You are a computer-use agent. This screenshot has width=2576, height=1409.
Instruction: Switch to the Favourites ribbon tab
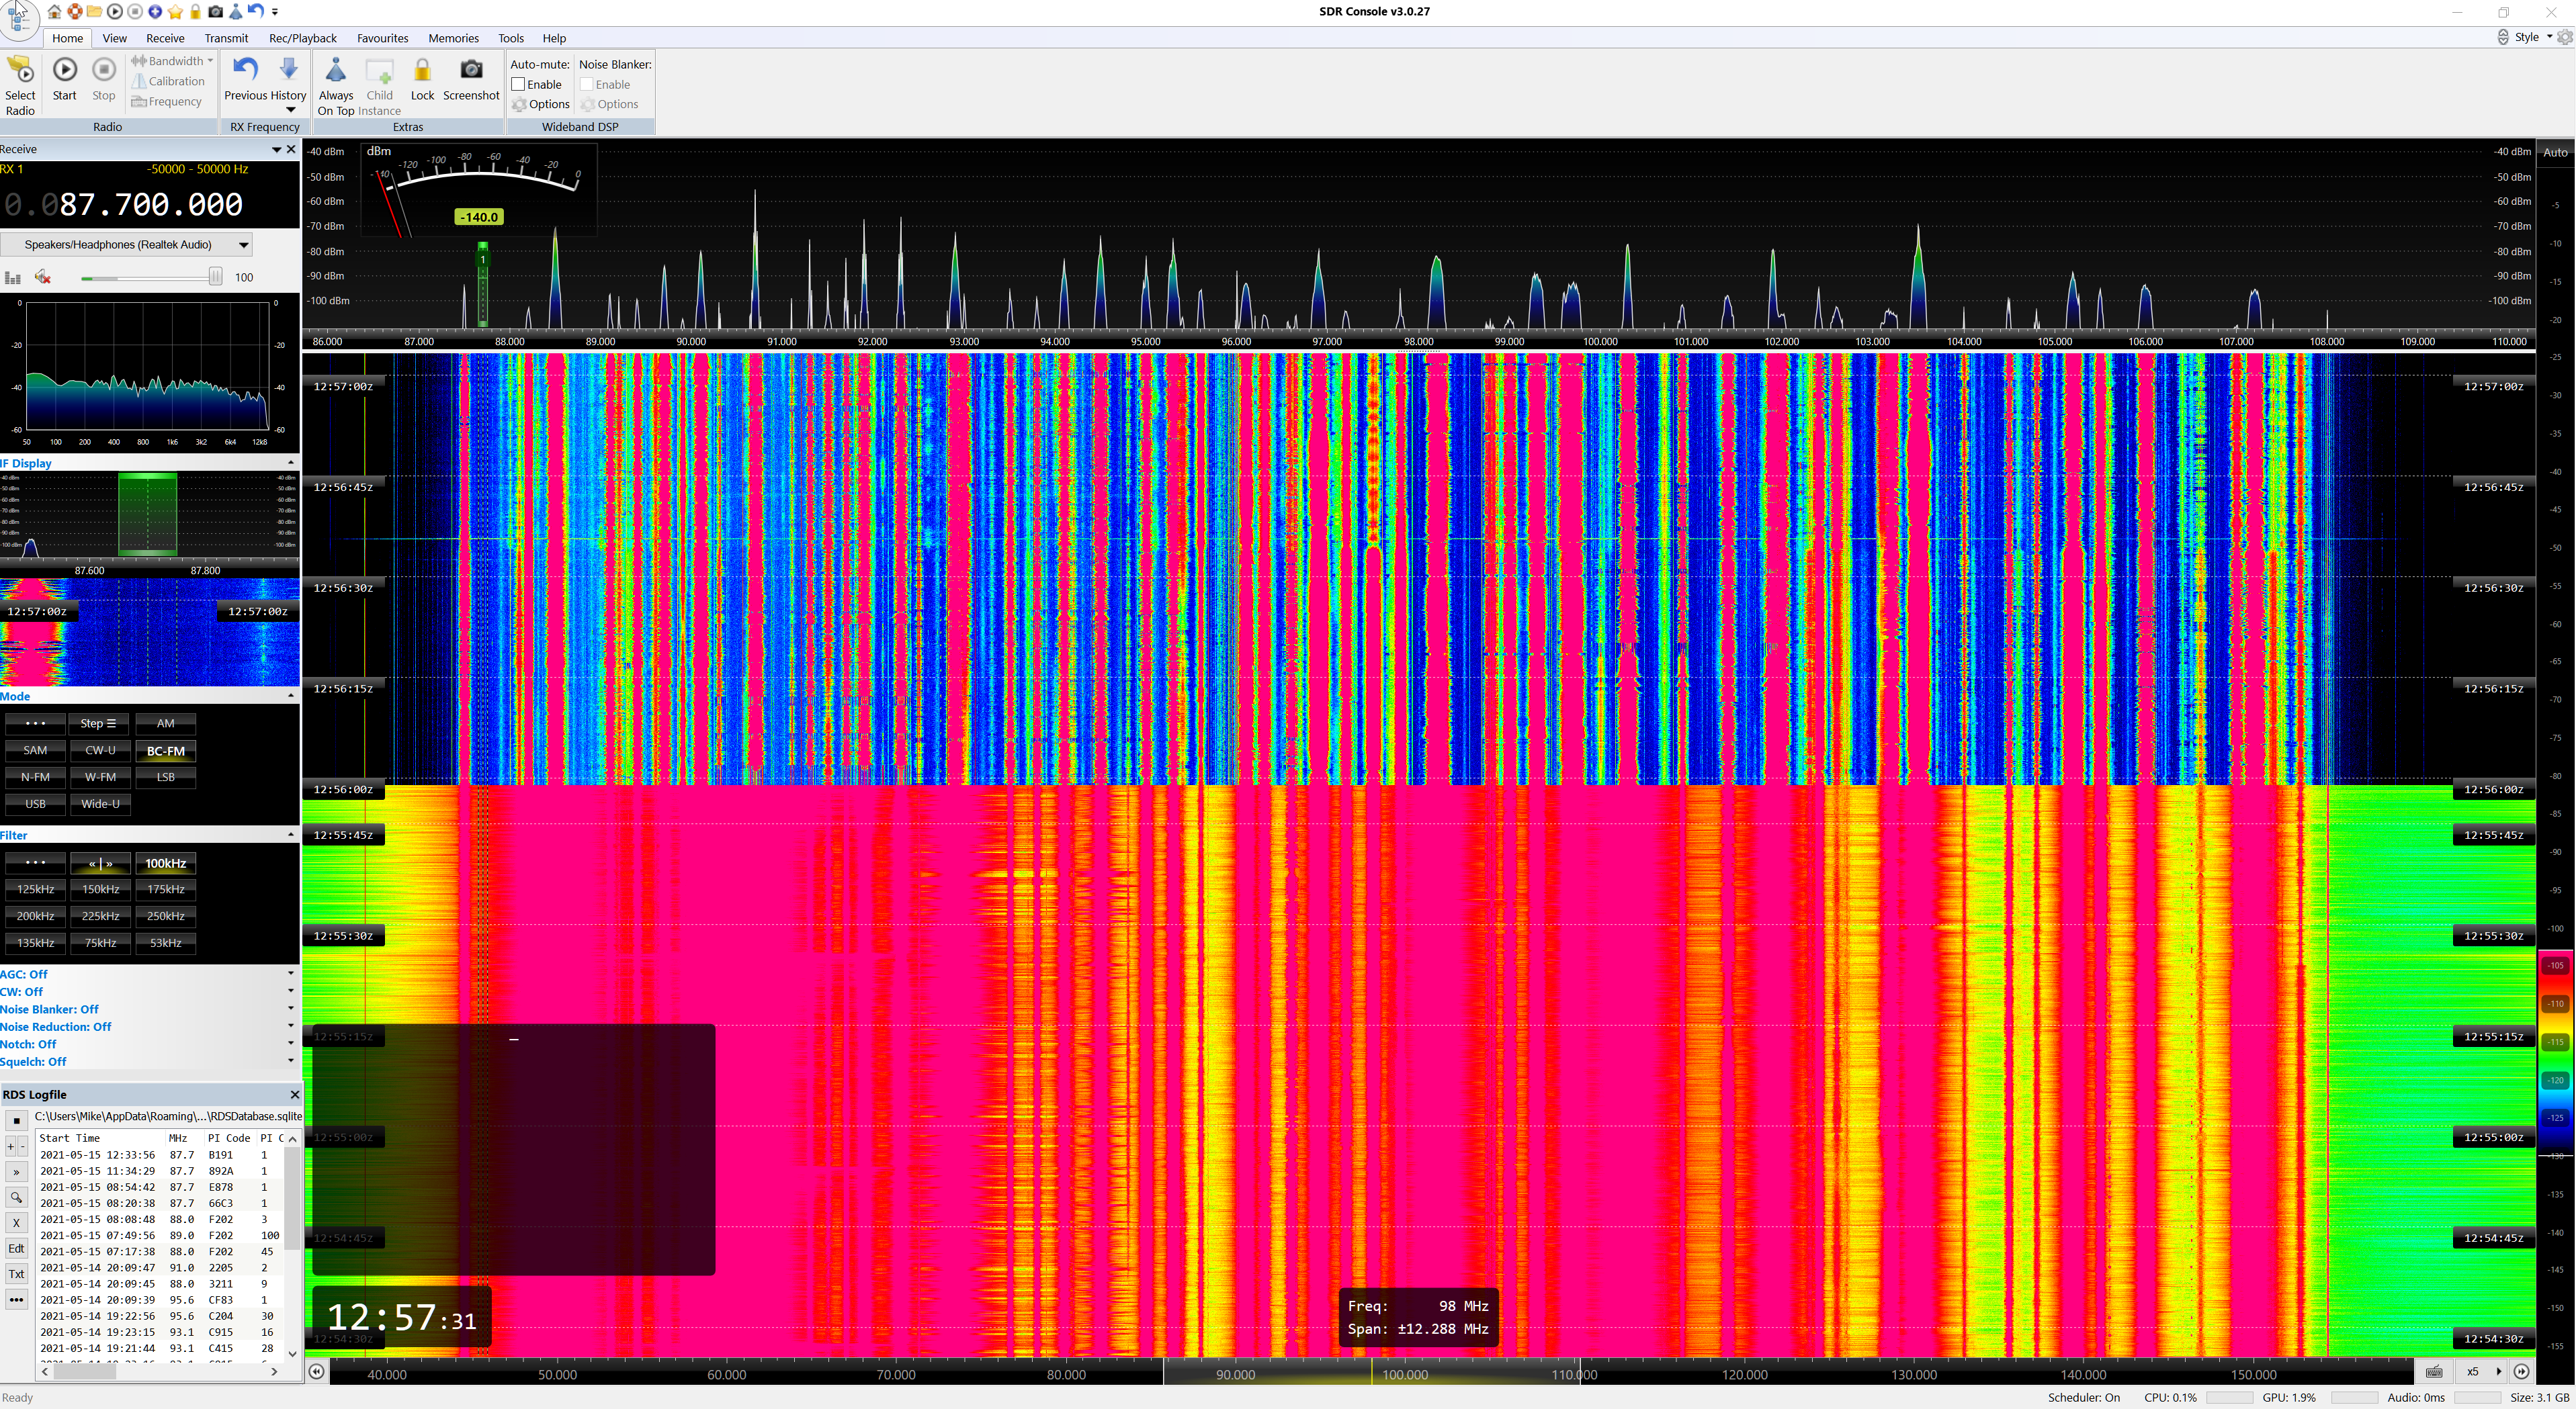pyautogui.click(x=382, y=38)
